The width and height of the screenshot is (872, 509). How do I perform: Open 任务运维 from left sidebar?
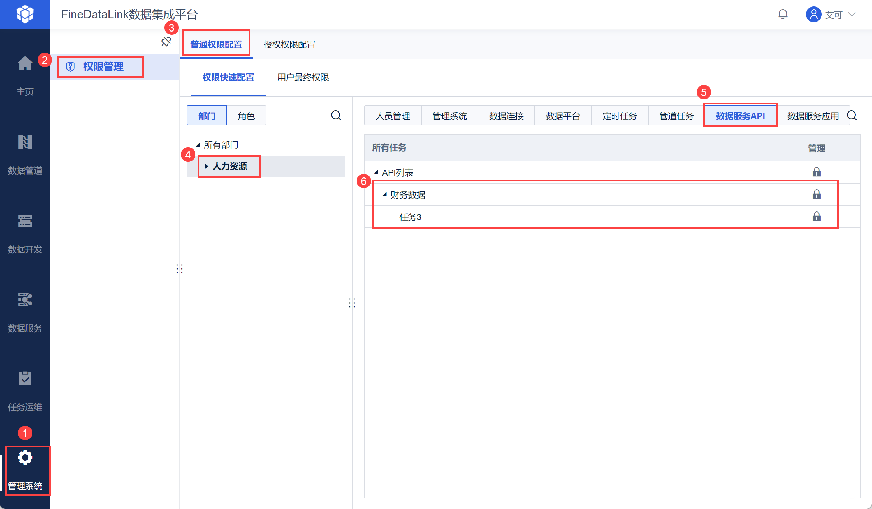pyautogui.click(x=25, y=379)
